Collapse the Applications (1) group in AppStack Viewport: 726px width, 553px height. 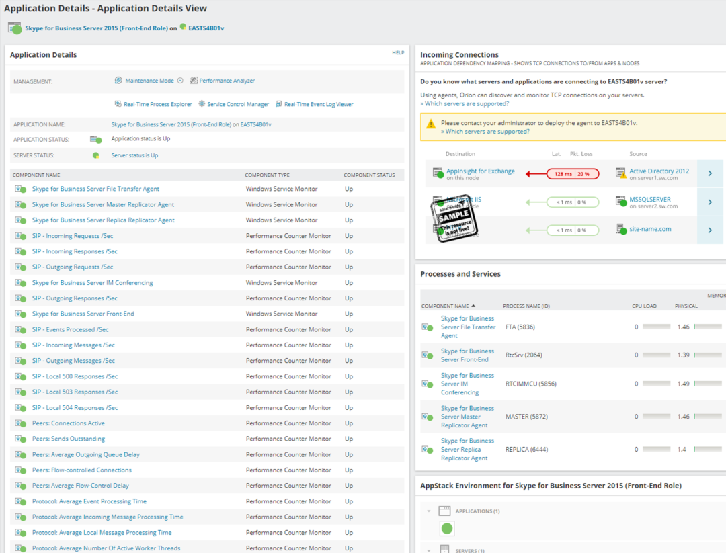[x=429, y=511]
